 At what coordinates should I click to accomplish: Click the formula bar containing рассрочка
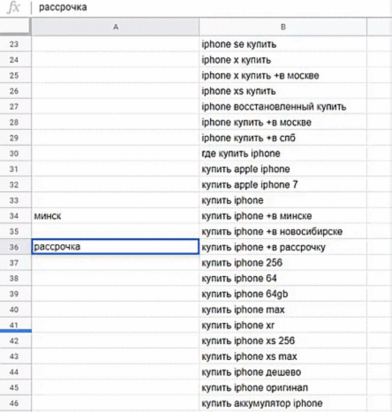point(213,7)
